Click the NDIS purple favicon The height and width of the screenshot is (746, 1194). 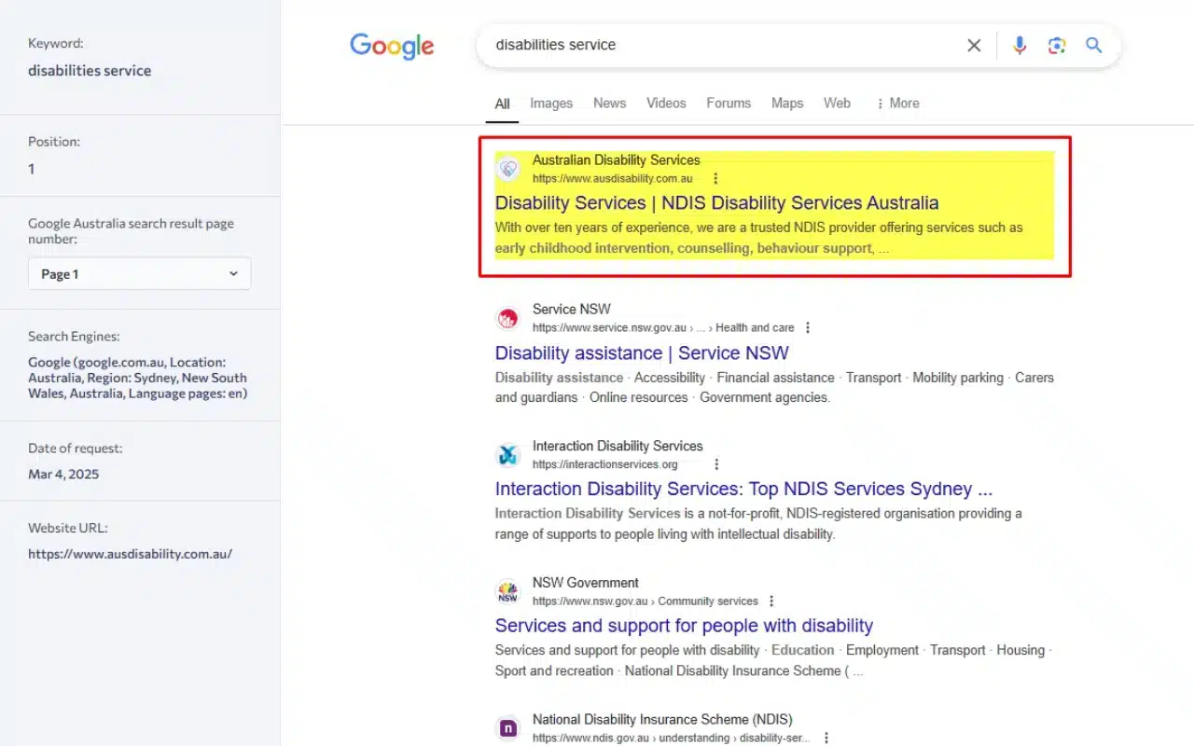pyautogui.click(x=507, y=728)
